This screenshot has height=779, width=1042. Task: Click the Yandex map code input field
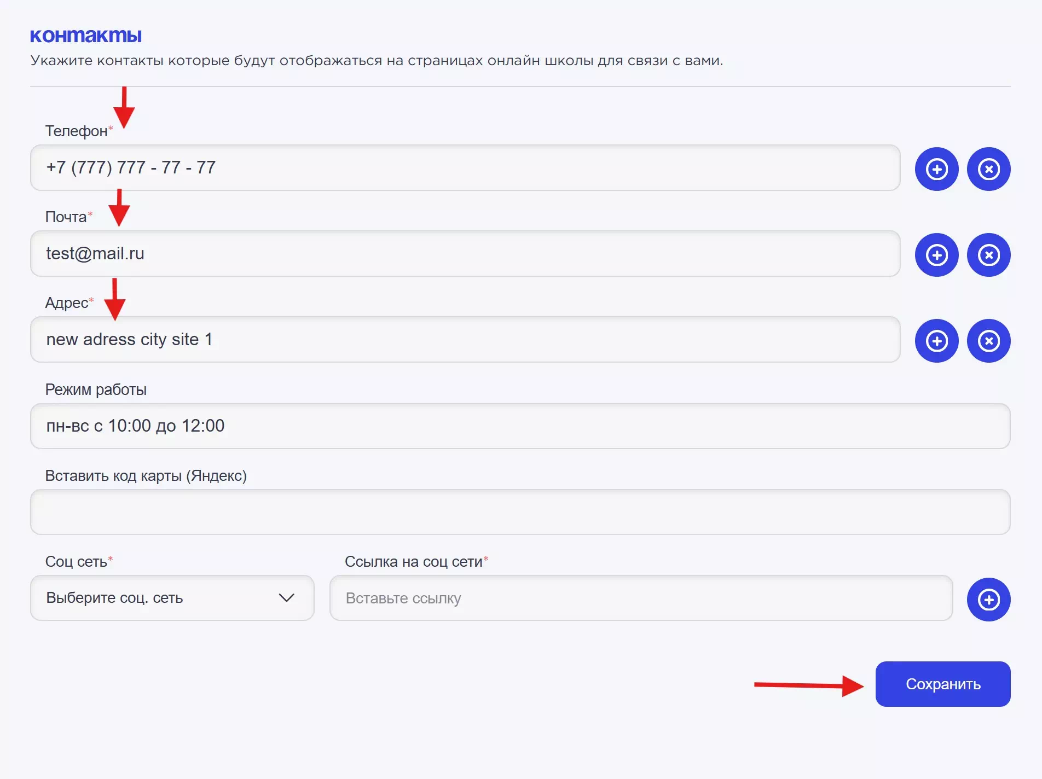coord(520,512)
